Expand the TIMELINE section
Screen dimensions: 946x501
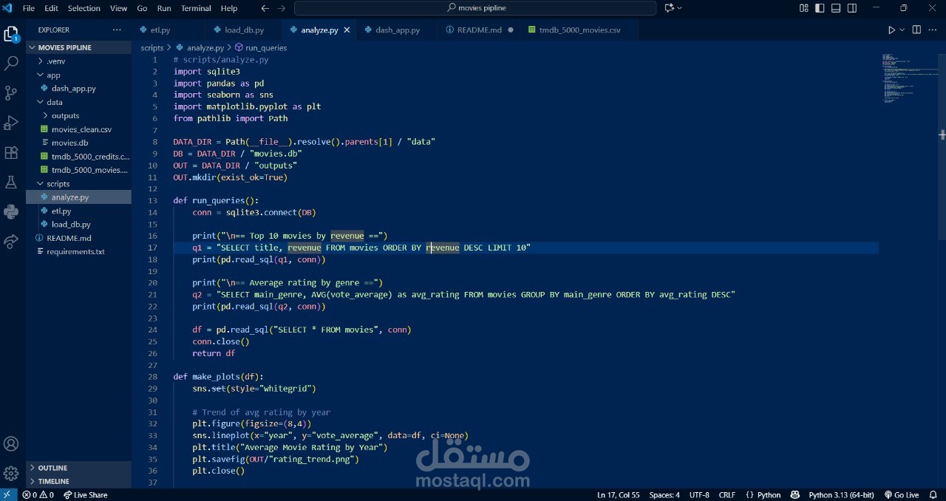tap(78, 481)
